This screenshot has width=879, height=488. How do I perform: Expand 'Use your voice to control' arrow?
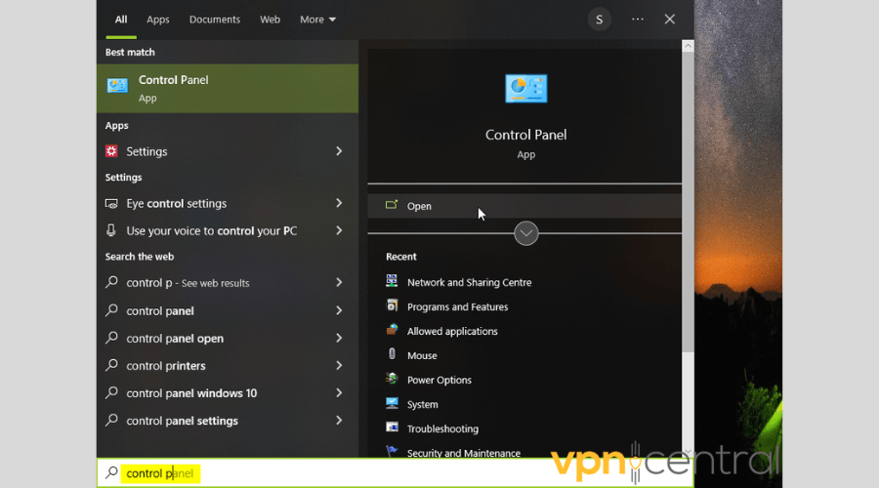pos(339,230)
